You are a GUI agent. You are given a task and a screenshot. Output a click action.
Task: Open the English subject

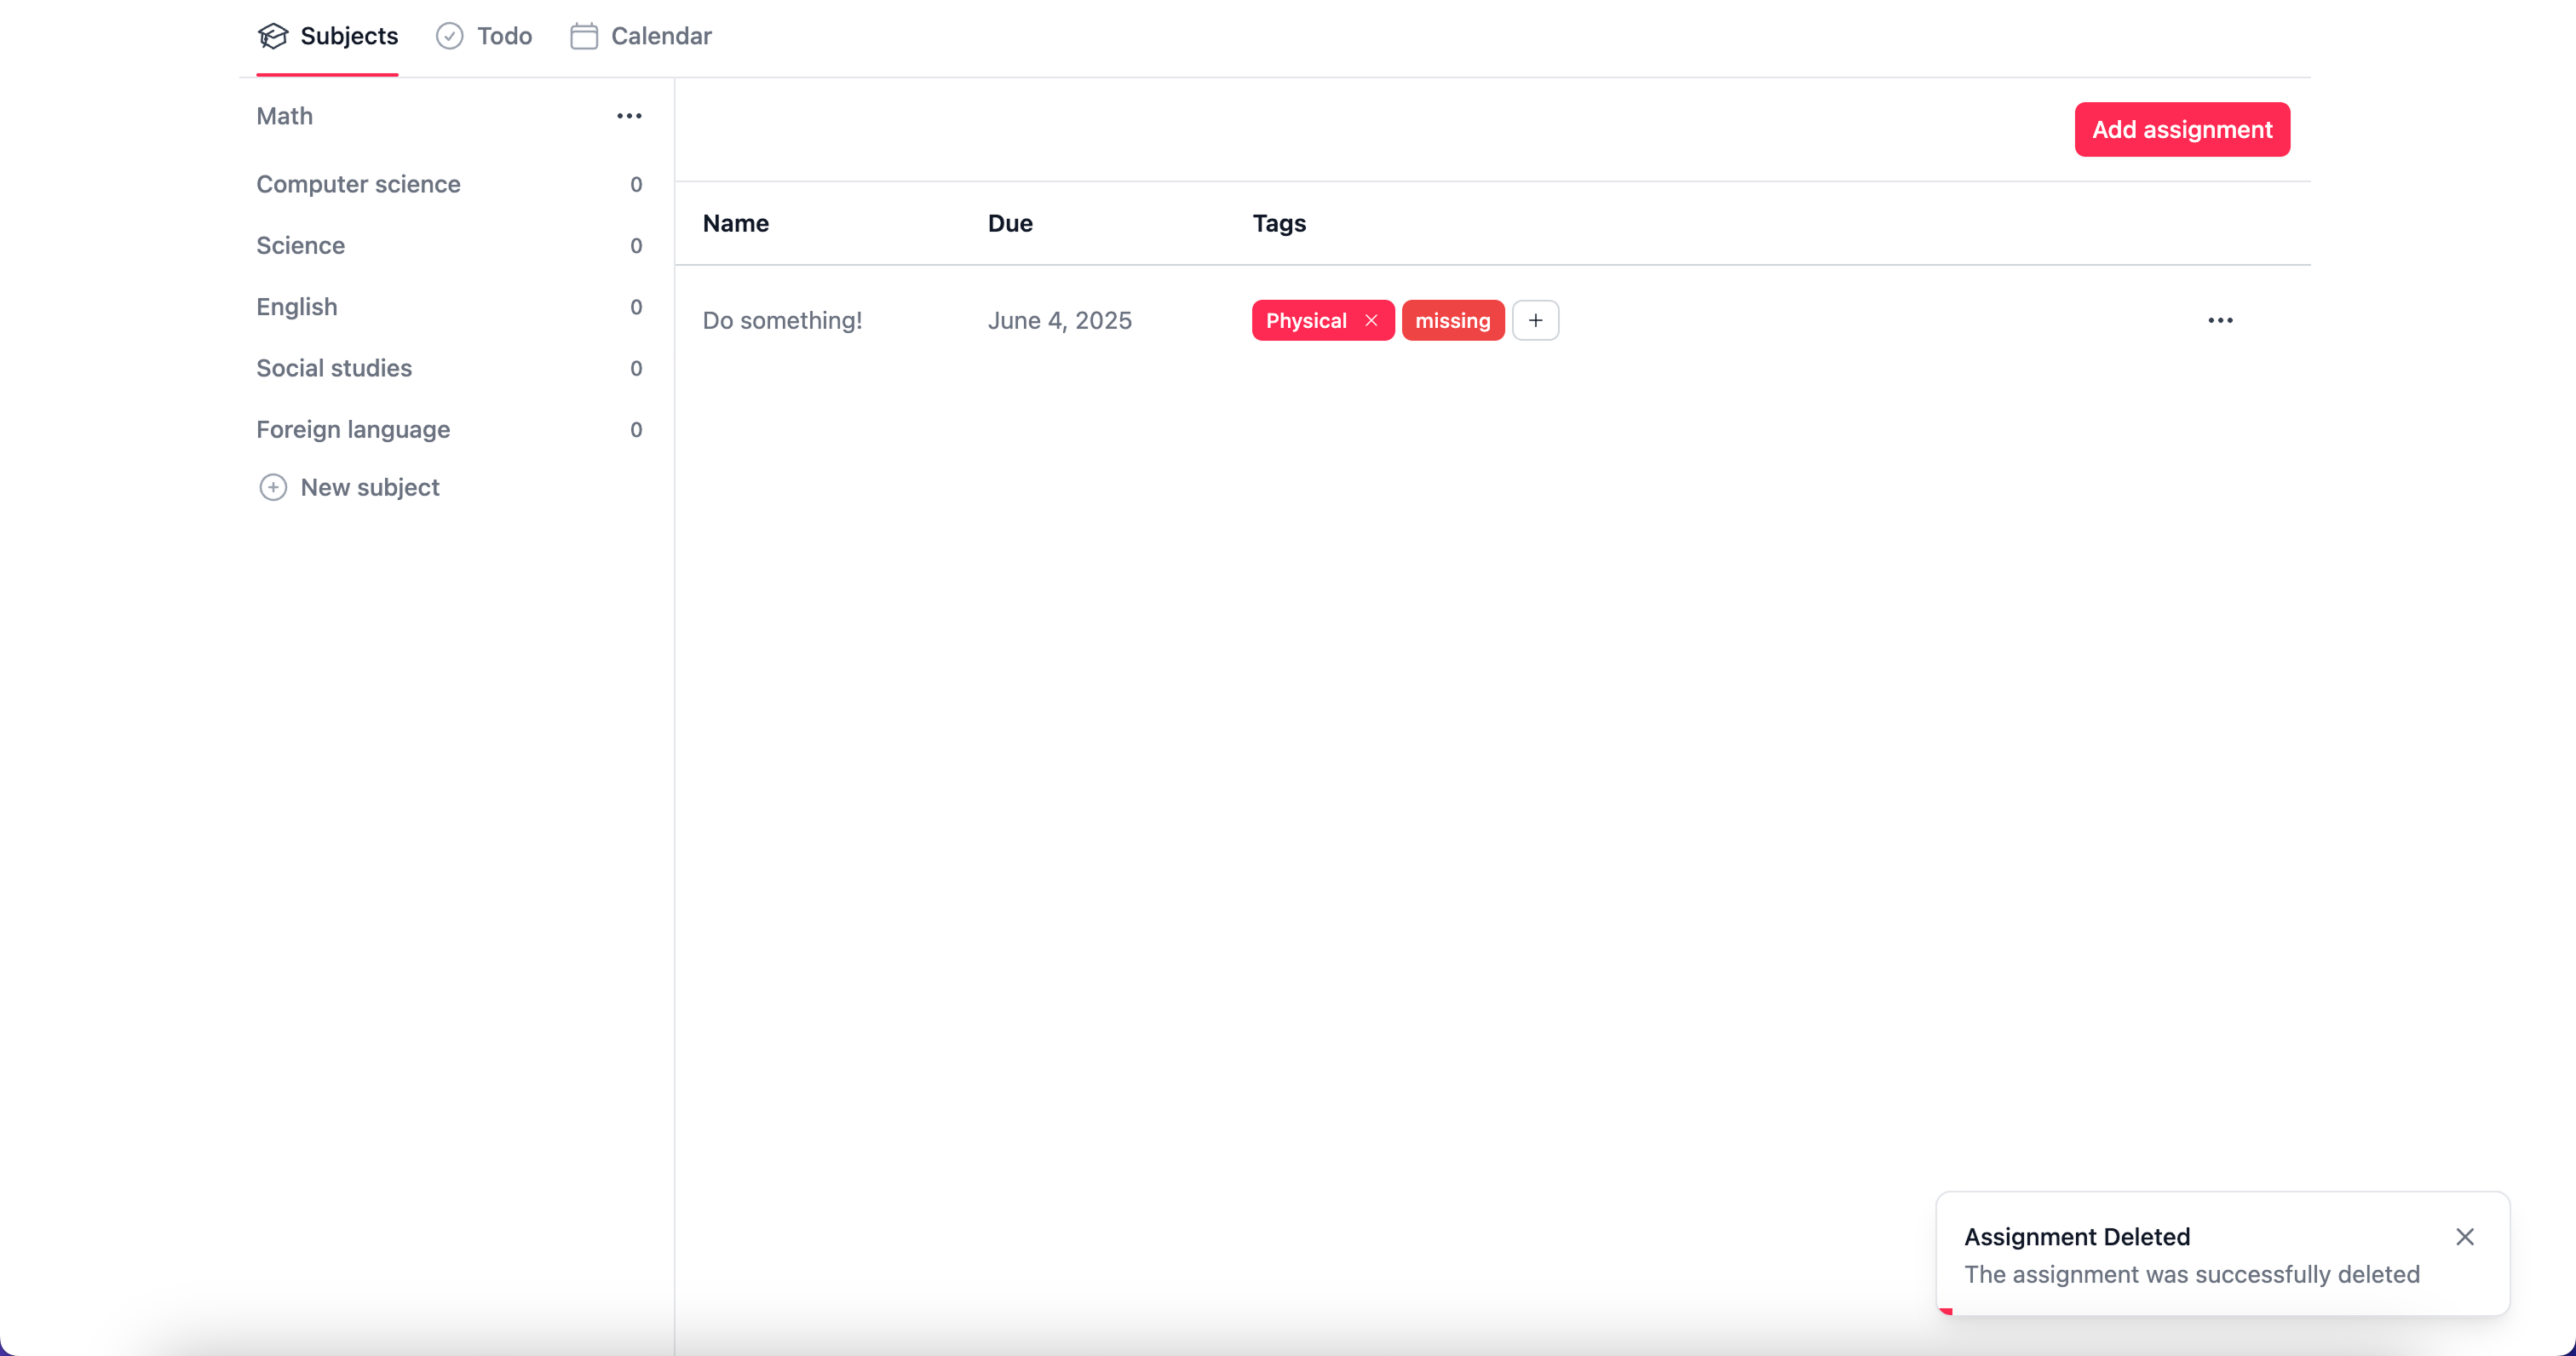tap(296, 307)
